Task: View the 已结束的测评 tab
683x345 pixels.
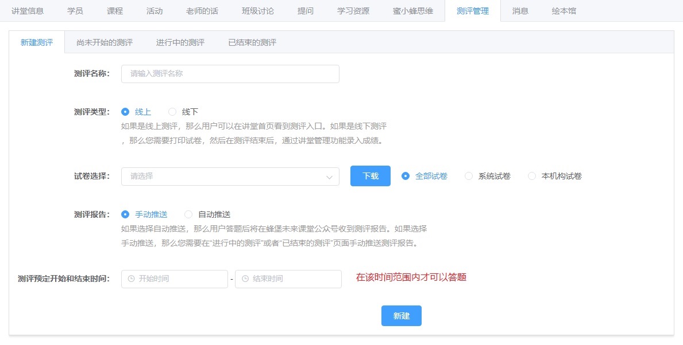Action: (252, 42)
